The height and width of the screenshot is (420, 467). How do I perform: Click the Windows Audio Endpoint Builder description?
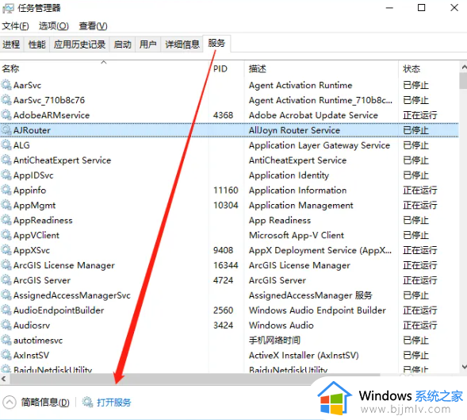[x=317, y=310]
